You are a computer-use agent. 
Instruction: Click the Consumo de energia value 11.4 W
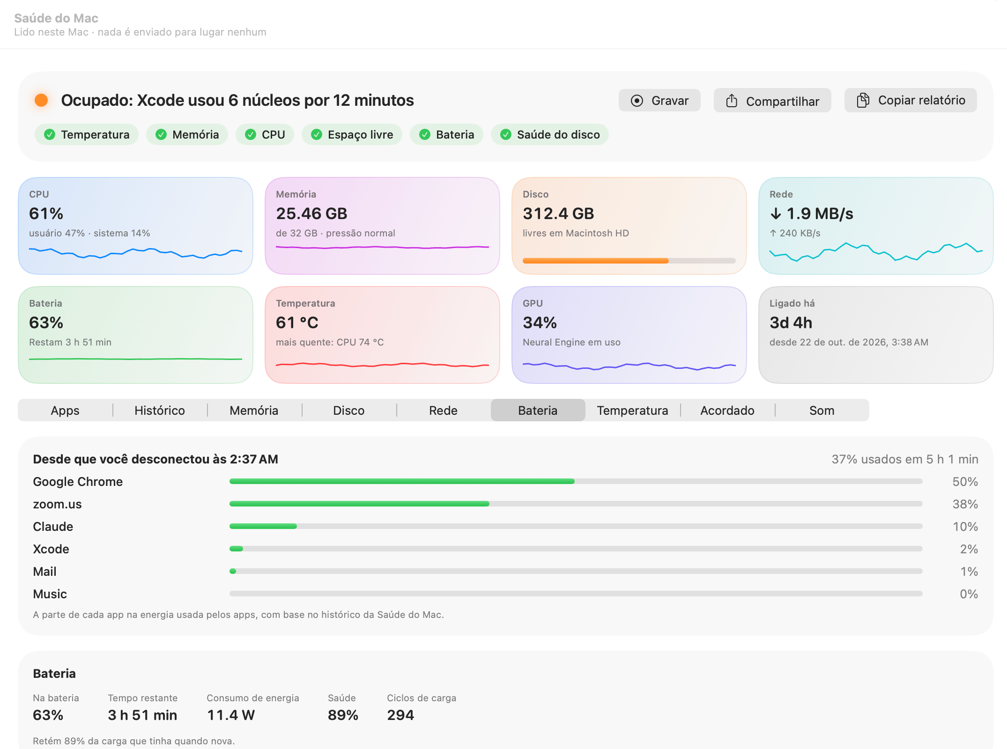(x=231, y=715)
